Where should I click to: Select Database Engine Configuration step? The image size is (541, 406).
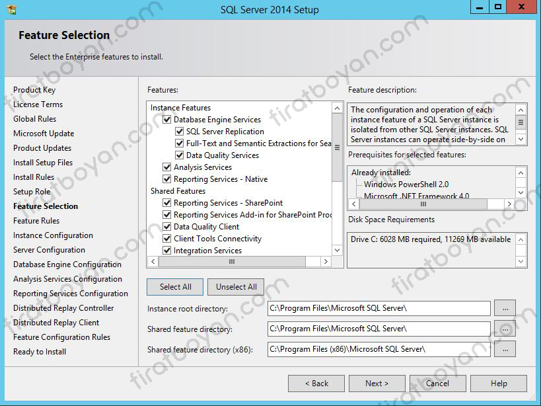67,264
